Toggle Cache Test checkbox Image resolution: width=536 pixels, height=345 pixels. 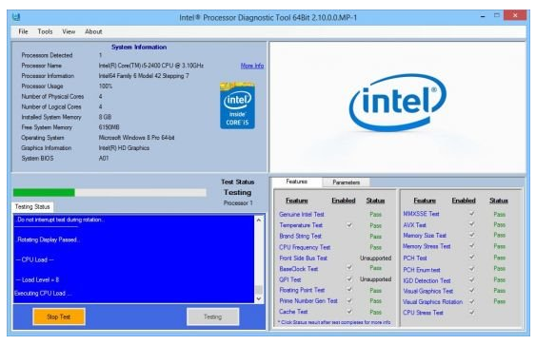pyautogui.click(x=349, y=311)
